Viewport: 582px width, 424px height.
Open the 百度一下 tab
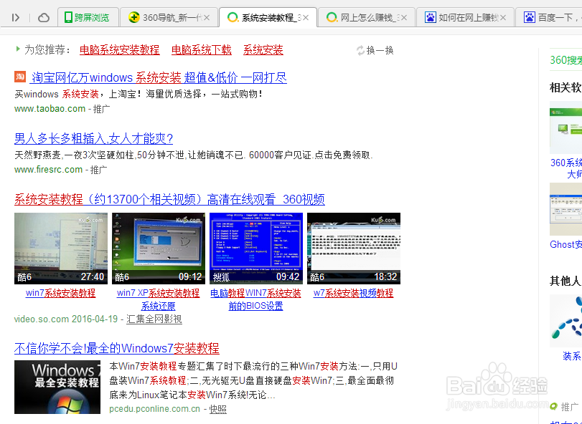click(549, 17)
